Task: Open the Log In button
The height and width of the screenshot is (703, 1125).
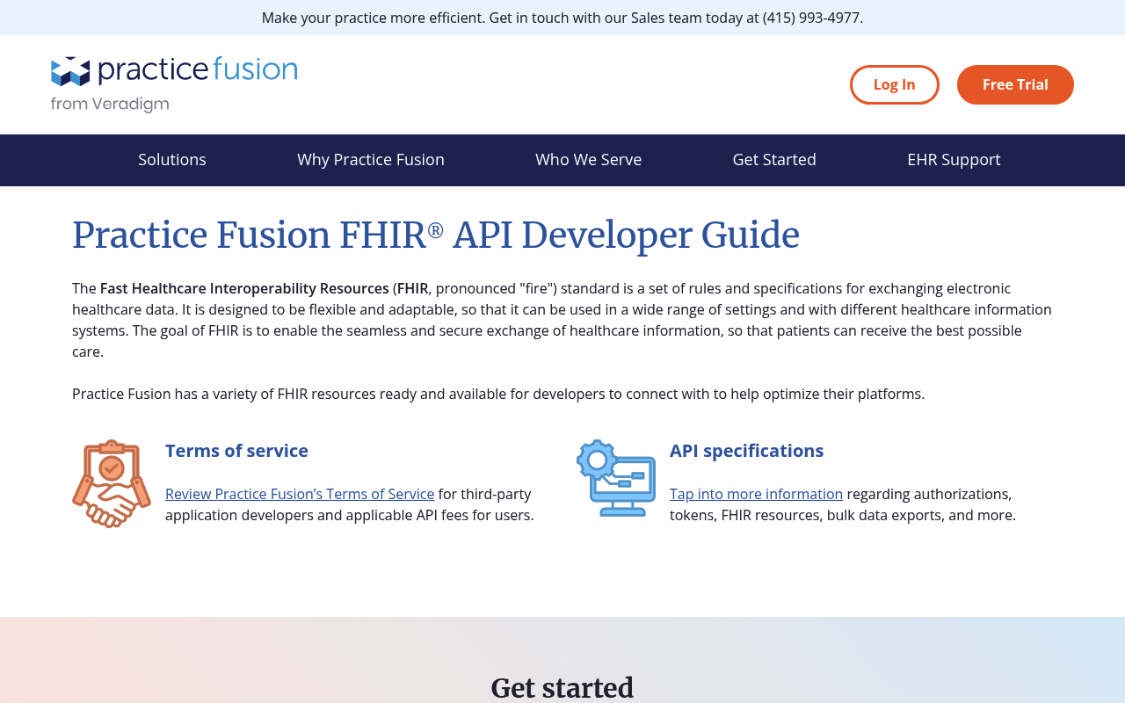Action: 895,84
